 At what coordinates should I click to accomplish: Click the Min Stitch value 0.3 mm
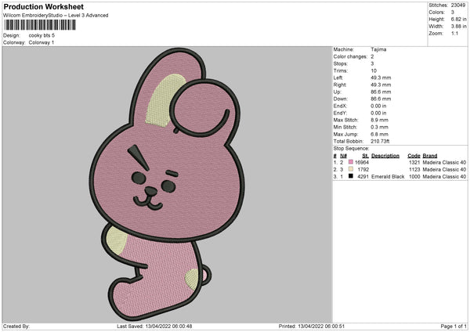tap(379, 127)
